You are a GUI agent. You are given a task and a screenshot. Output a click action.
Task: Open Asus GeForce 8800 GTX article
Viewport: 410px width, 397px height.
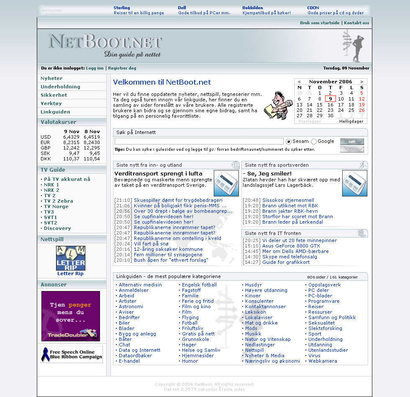[x=291, y=246]
